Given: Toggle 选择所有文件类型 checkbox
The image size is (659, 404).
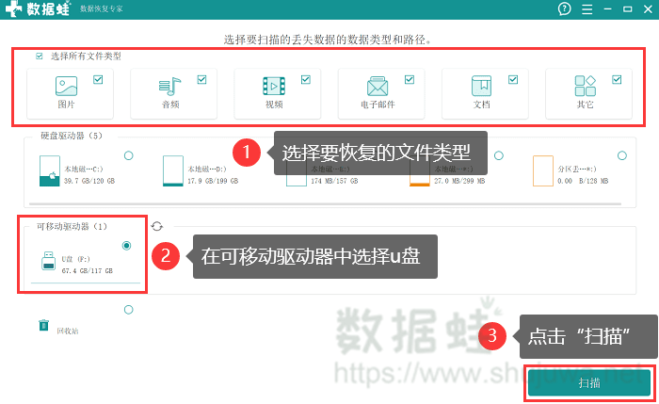Looking at the screenshot, I should pyautogui.click(x=40, y=56).
